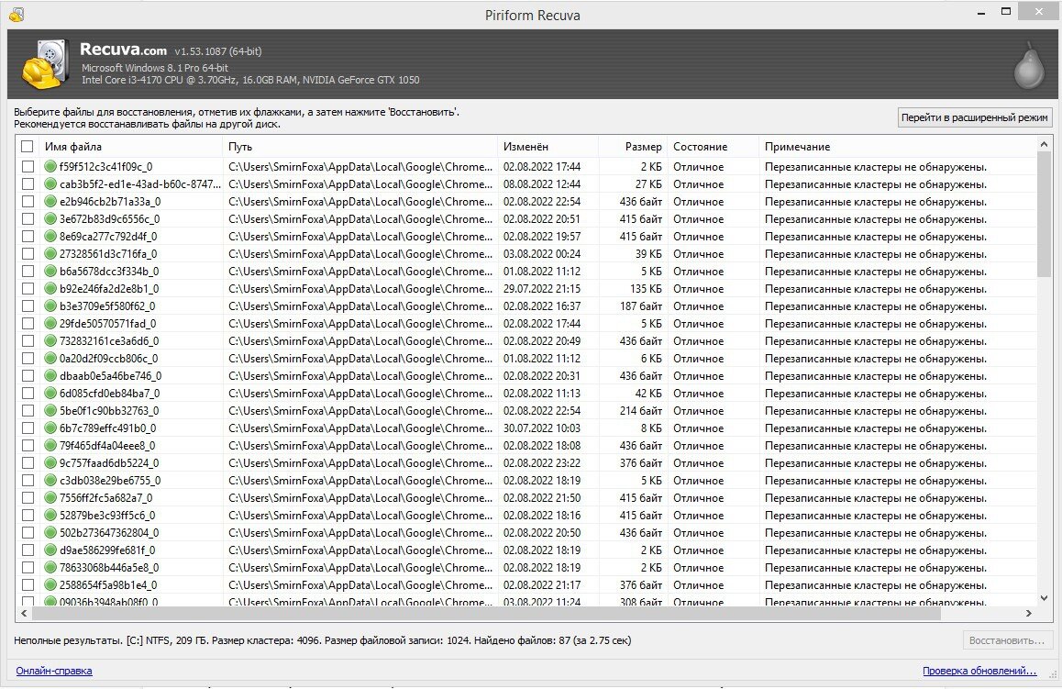Click horizontal scrollbar left arrow

coord(24,613)
